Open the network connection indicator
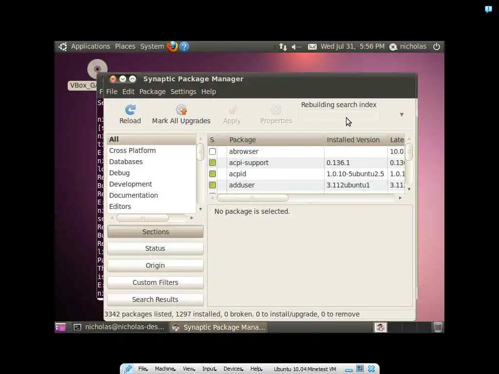Viewport: 499px width, 374px height. 283,47
